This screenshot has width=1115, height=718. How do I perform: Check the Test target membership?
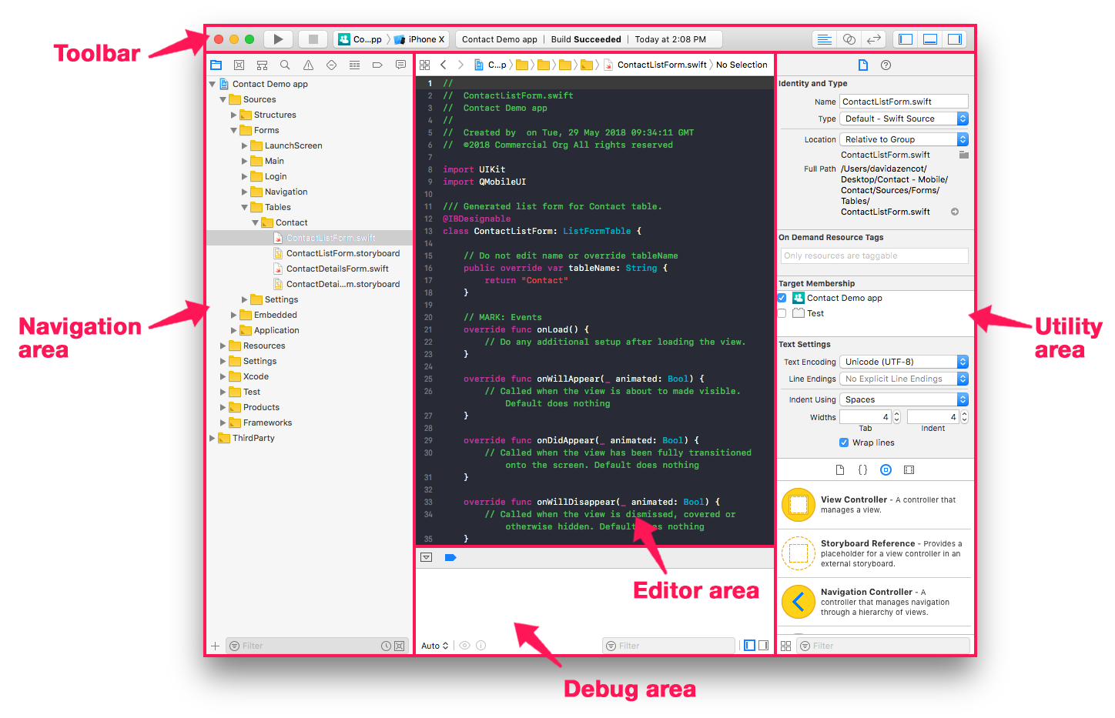click(x=782, y=313)
